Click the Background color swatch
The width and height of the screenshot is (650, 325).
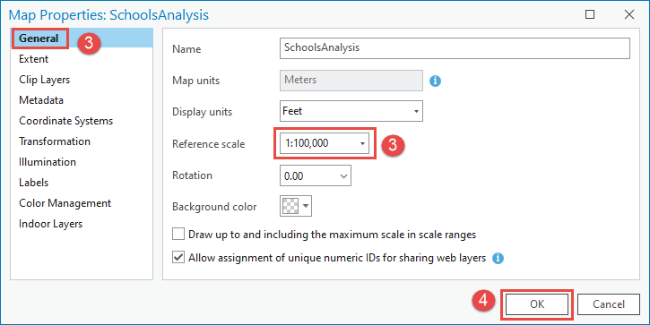(290, 206)
